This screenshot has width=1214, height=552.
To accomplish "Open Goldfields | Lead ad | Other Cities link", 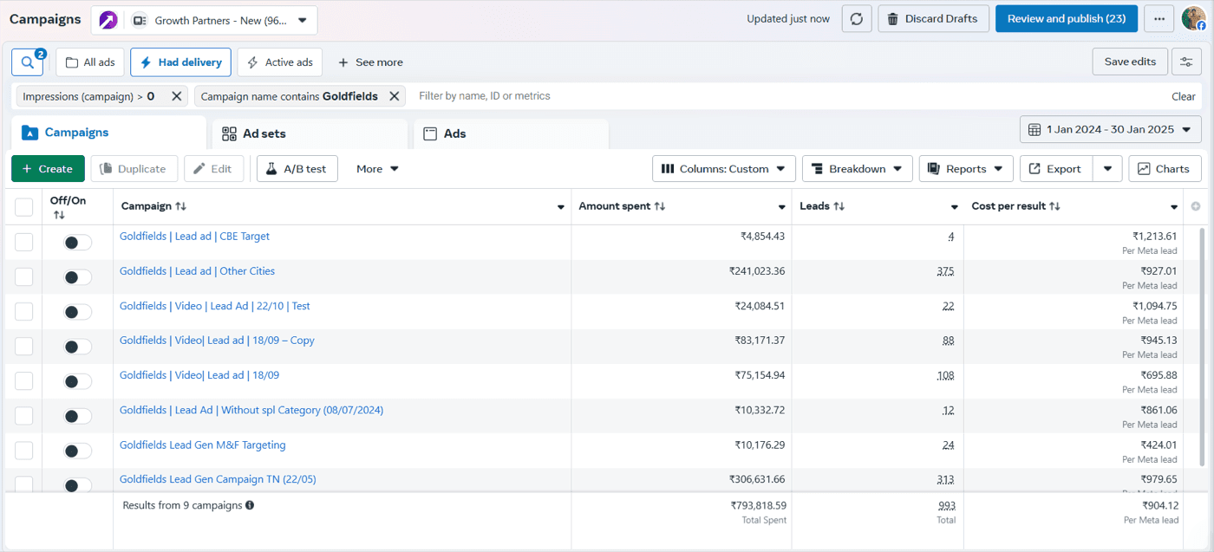I will tap(197, 271).
